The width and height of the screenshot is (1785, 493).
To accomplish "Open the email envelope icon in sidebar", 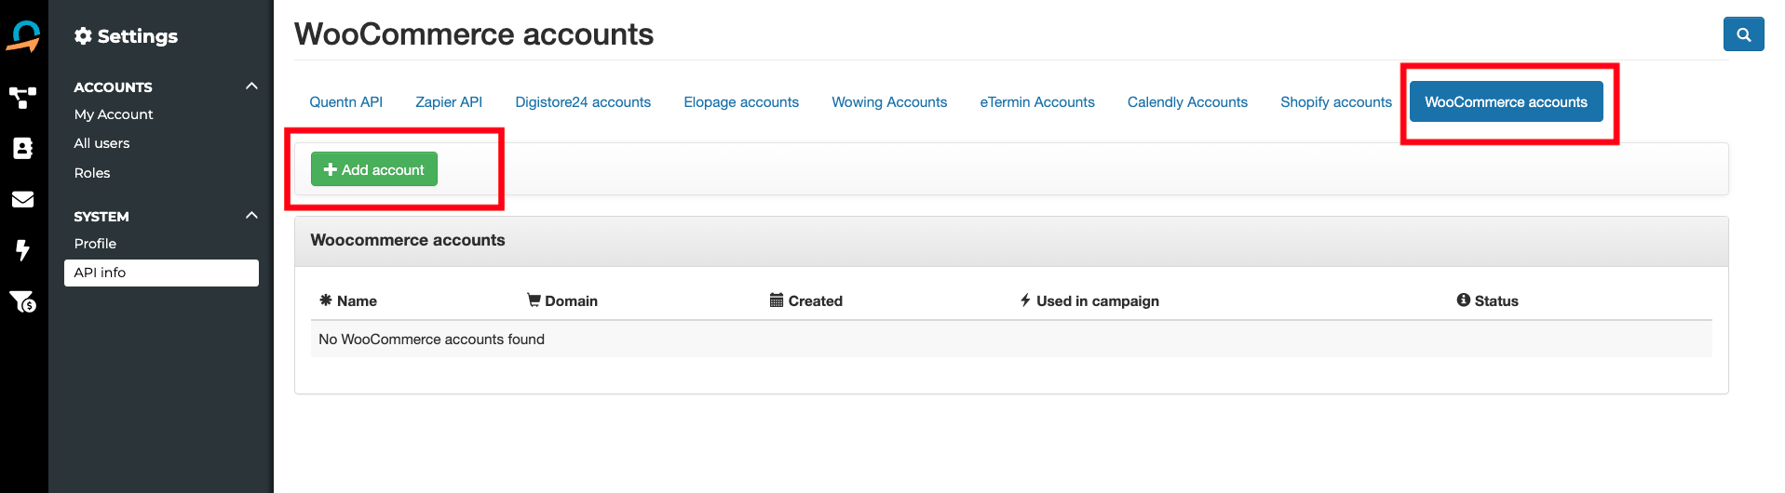I will click(x=23, y=199).
